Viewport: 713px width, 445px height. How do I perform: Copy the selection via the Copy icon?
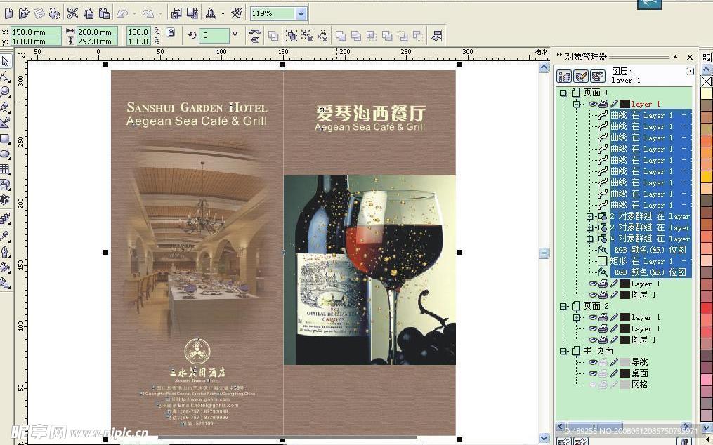pyautogui.click(x=89, y=13)
